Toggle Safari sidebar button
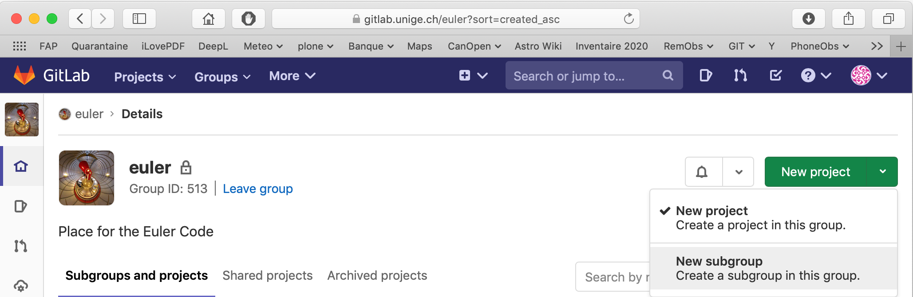913x297 pixels. click(139, 19)
